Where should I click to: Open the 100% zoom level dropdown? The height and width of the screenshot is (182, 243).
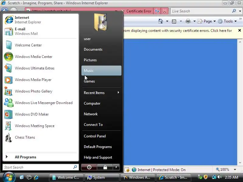(x=235, y=170)
